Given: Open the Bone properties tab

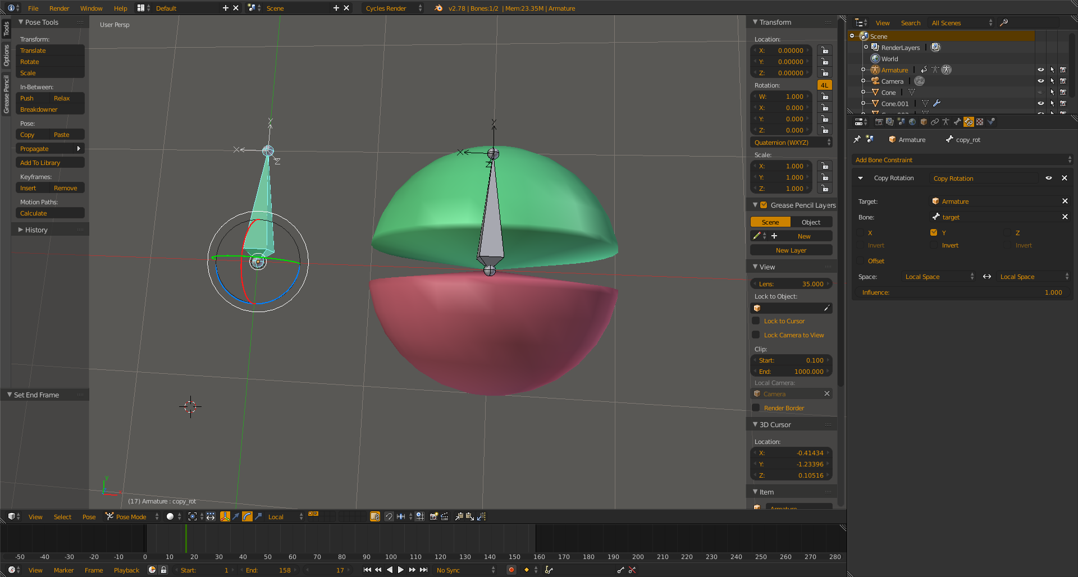Looking at the screenshot, I should coord(957,122).
